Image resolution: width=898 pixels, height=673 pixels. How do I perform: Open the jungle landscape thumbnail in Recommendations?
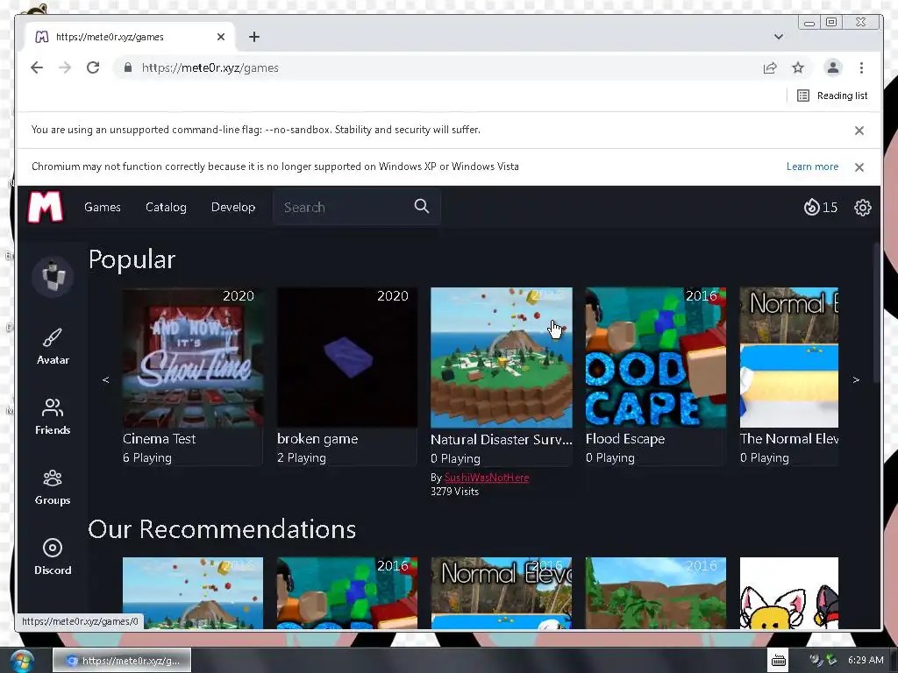[656, 593]
